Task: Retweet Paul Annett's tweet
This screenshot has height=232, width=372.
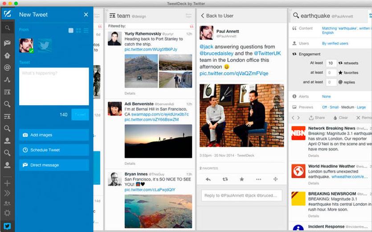Action: pyautogui.click(x=225, y=179)
